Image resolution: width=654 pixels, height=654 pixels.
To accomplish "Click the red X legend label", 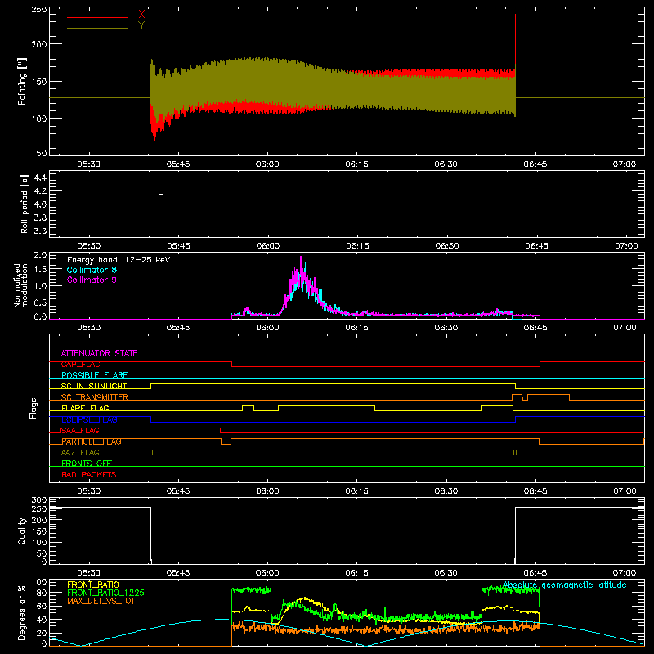I will pyautogui.click(x=141, y=15).
